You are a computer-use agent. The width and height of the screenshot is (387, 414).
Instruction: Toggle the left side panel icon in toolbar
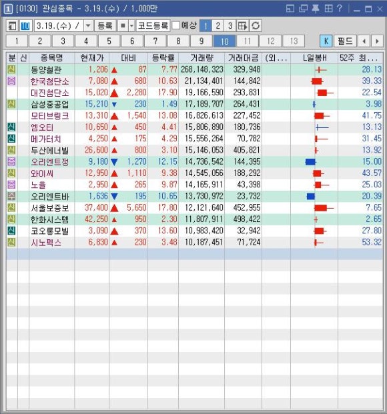click(x=12, y=26)
